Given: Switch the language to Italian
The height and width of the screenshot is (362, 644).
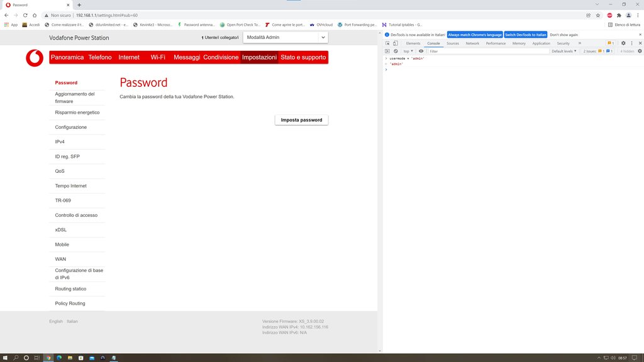Looking at the screenshot, I should pyautogui.click(x=72, y=321).
